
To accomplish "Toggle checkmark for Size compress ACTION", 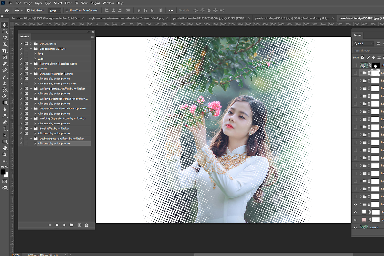I will 21,49.
